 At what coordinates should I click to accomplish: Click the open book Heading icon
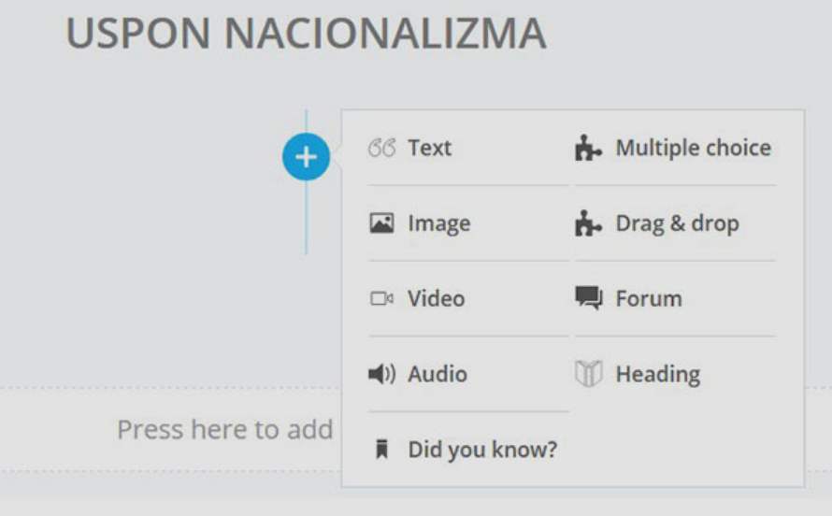coord(588,375)
